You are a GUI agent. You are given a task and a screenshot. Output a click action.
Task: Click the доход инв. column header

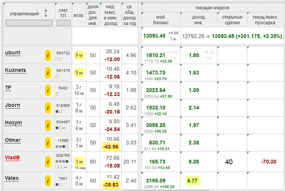coord(198,20)
